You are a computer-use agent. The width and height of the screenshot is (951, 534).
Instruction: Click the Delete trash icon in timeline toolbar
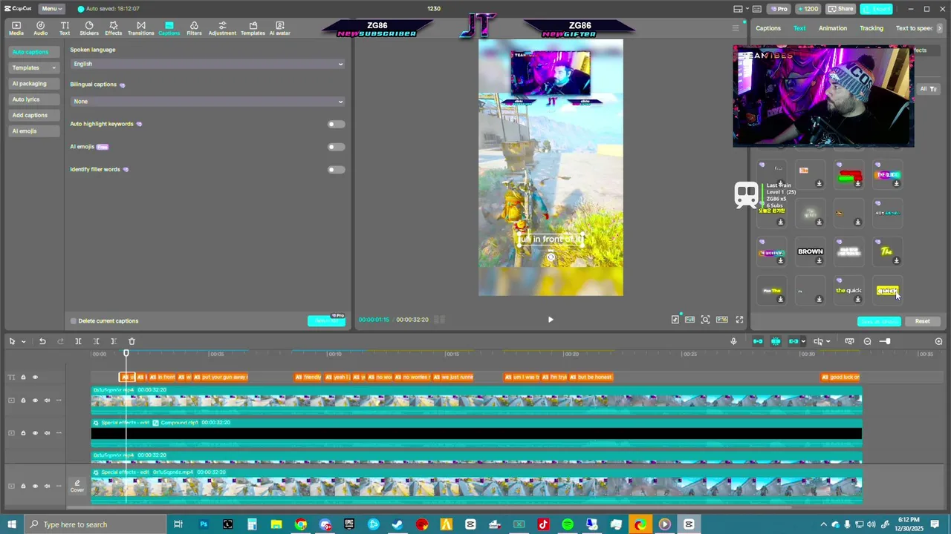(x=132, y=341)
